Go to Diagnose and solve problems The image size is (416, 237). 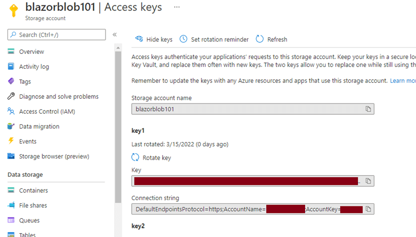click(59, 97)
